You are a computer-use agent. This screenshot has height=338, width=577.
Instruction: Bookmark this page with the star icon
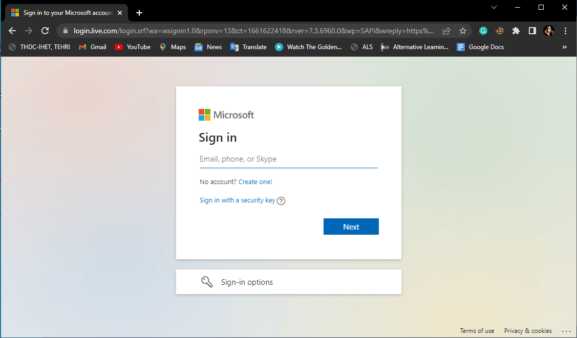(x=462, y=30)
